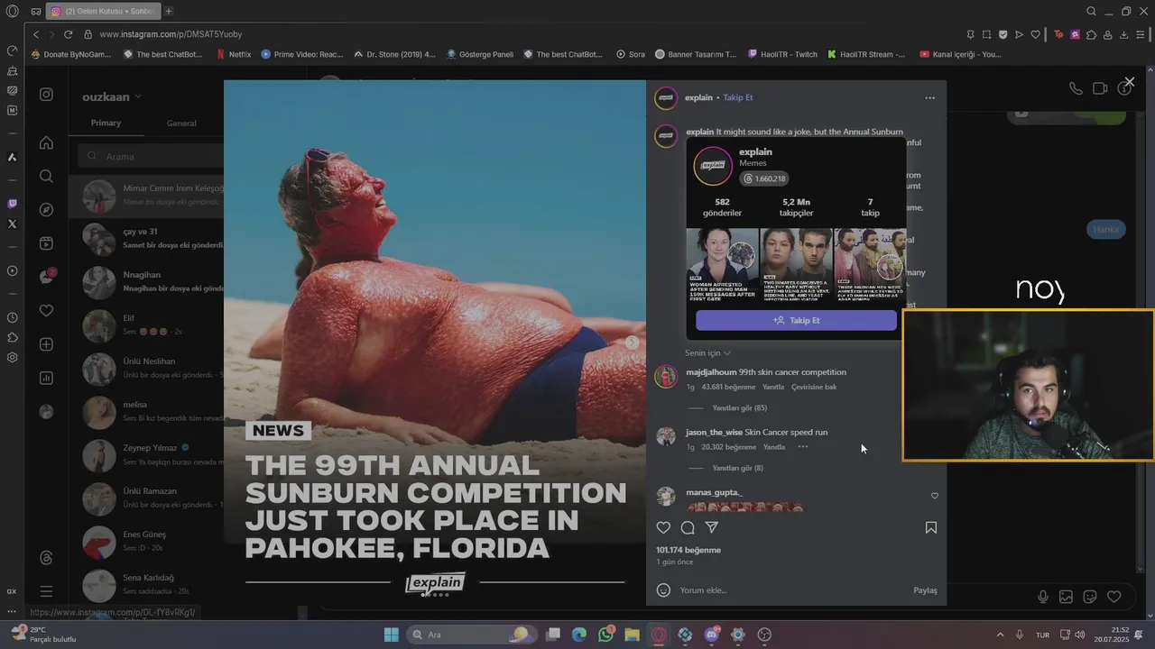
Task: Open emoji picker in comment box
Action: coord(663,590)
